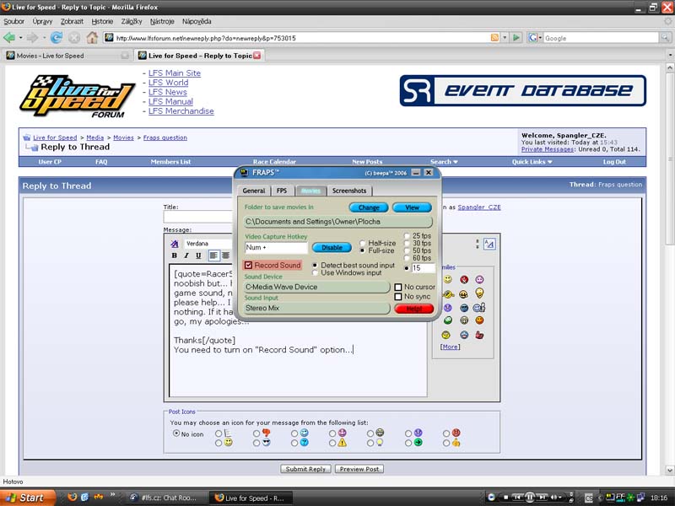This screenshot has width=675, height=506.
Task: Click the Disable hotkey button in FRAPS
Action: 332,247
